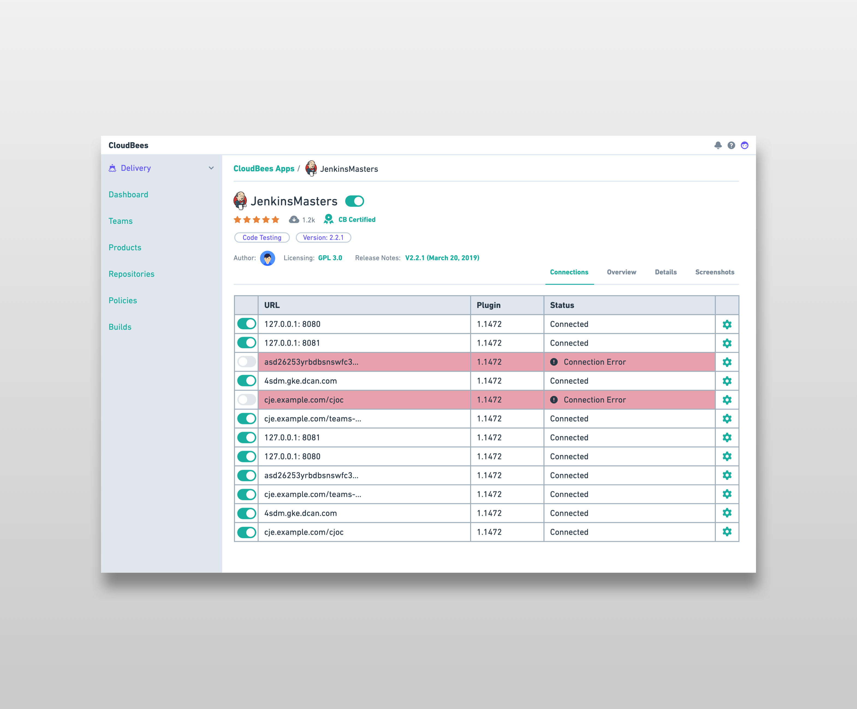The width and height of the screenshot is (857, 709).
Task: Click the error icon beside asd26253yrbdbsnswfc3 status
Action: (554, 362)
